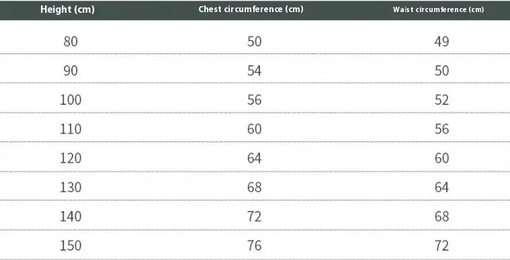
Task: Click chest value 50 in first row
Action: (x=255, y=42)
